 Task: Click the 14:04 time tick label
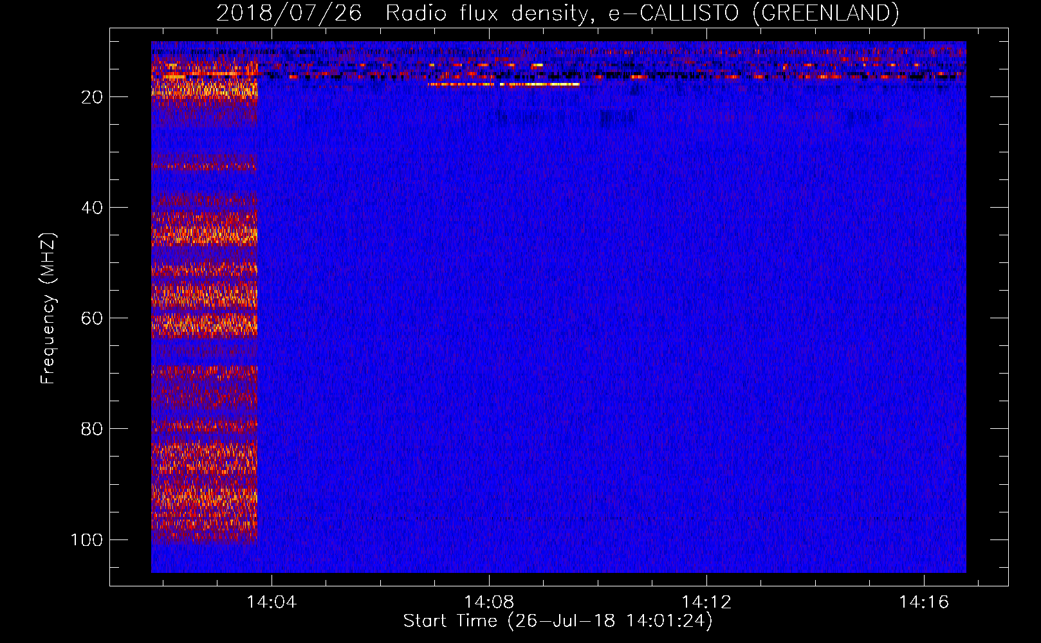[272, 602]
